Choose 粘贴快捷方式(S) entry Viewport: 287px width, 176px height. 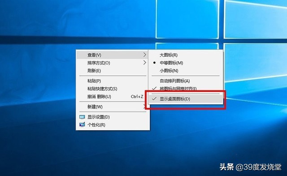(x=112, y=89)
